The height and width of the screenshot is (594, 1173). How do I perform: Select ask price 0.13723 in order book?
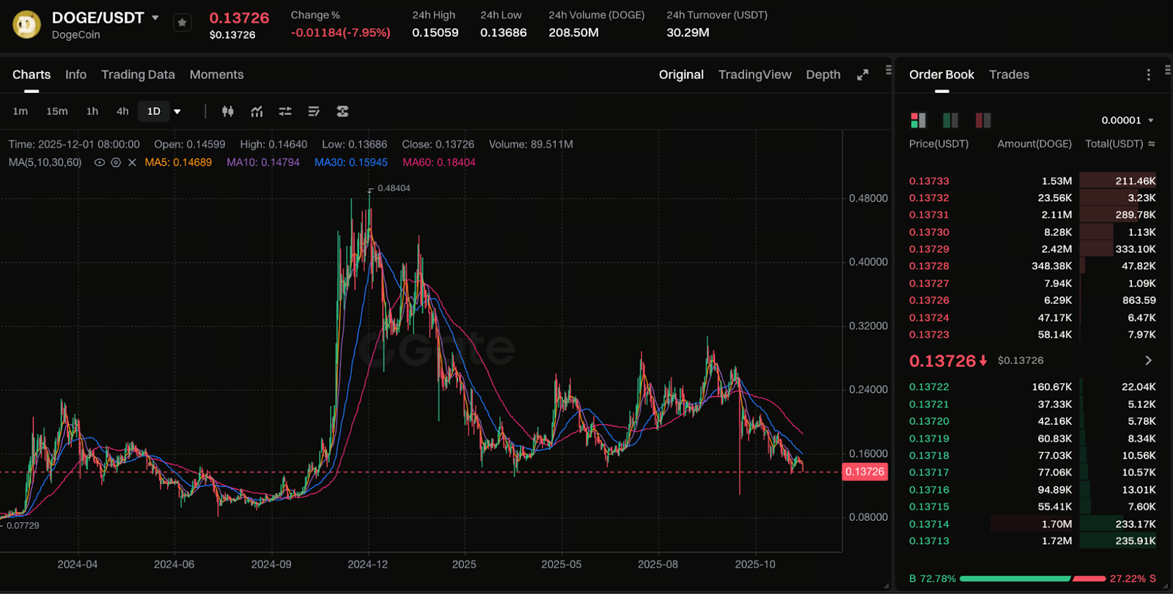click(929, 335)
